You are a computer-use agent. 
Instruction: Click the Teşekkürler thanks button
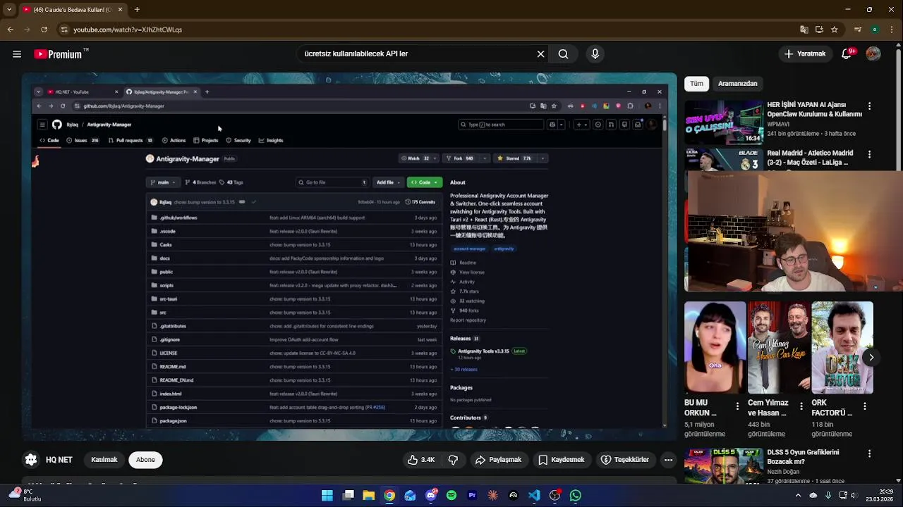pyautogui.click(x=624, y=460)
